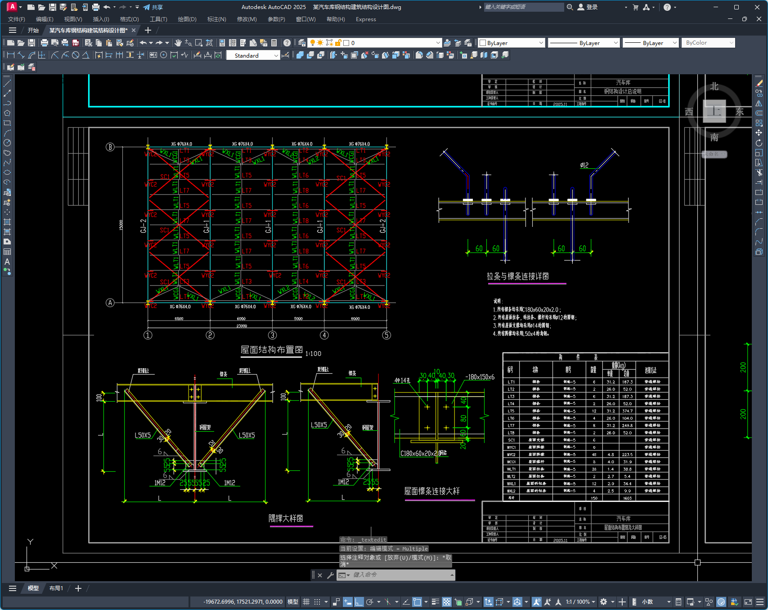768x610 pixels.
Task: Switch to the 布局1 layout tab
Action: (56, 588)
